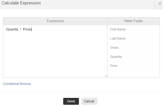Open the Conditional formula link

(x=17, y=84)
